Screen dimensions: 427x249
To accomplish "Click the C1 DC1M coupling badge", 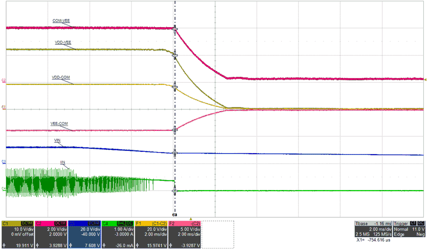I will 27,223.
